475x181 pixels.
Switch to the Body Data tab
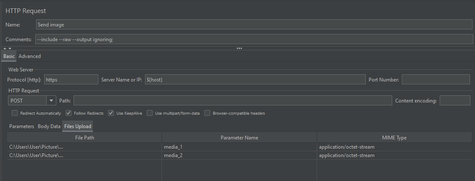point(49,126)
